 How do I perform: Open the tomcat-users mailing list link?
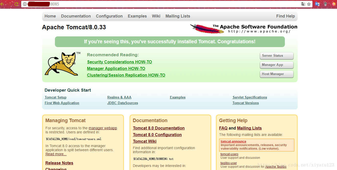tap(229, 154)
